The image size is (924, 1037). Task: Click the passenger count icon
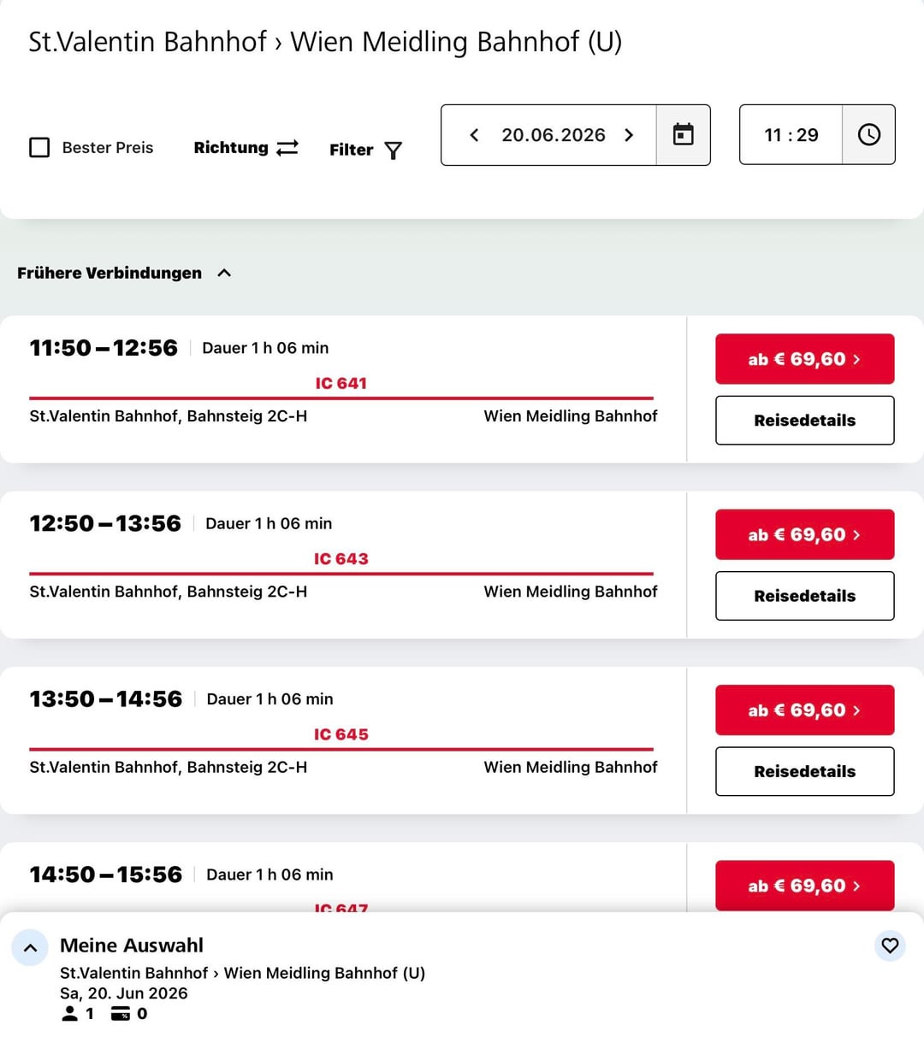(70, 1014)
